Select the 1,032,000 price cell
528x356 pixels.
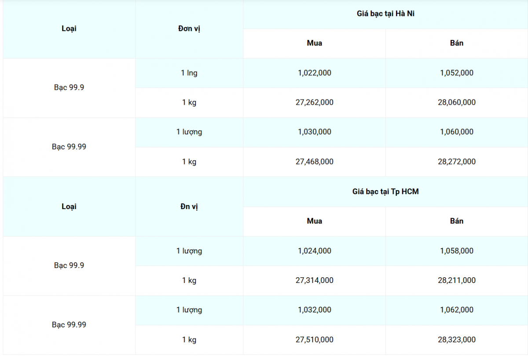314,310
